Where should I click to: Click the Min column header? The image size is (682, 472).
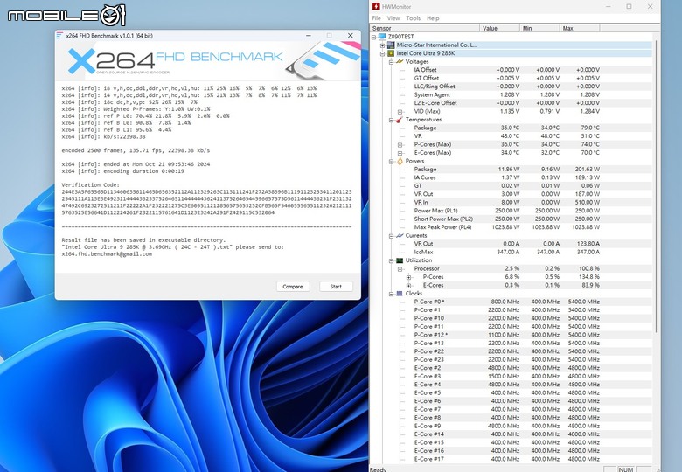539,28
